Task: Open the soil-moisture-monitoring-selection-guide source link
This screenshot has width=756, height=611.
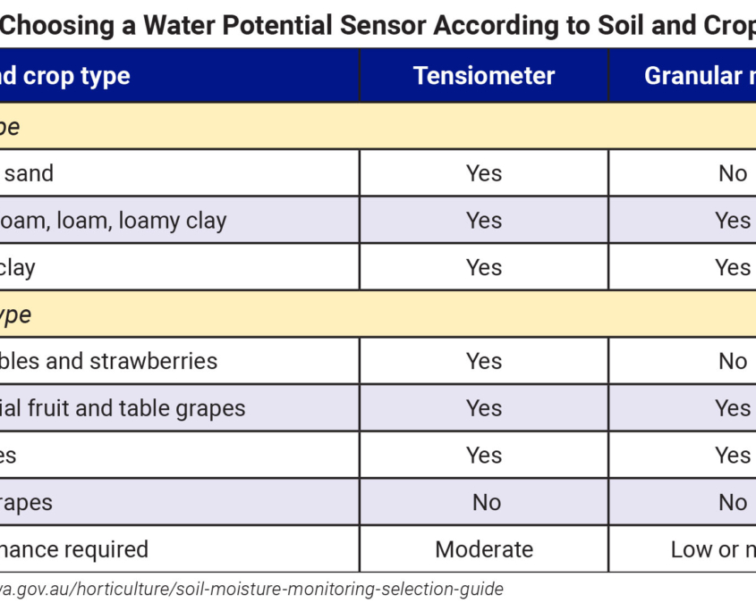Action: pyautogui.click(x=251, y=590)
